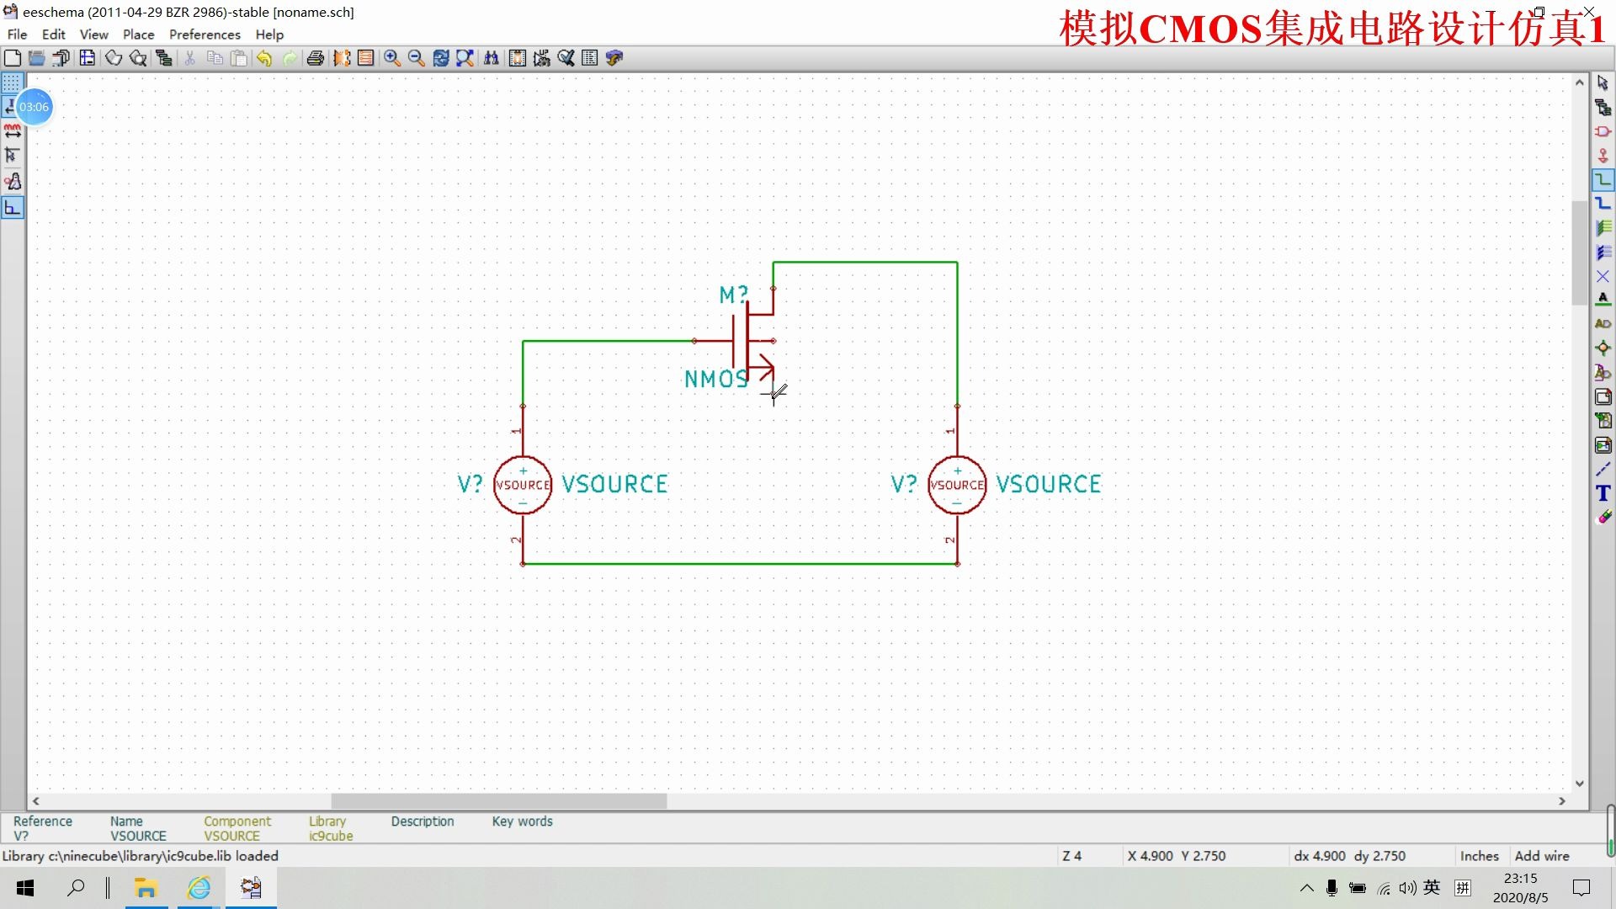
Task: Click the Zoom In tool
Action: click(x=391, y=58)
